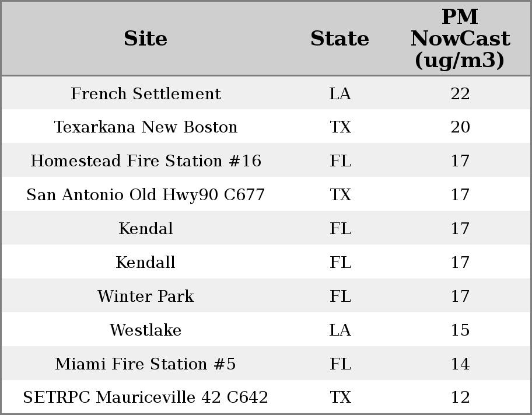Click Homestead Fire Station #16 site name
Screen dimensions: 532x415
(146, 161)
